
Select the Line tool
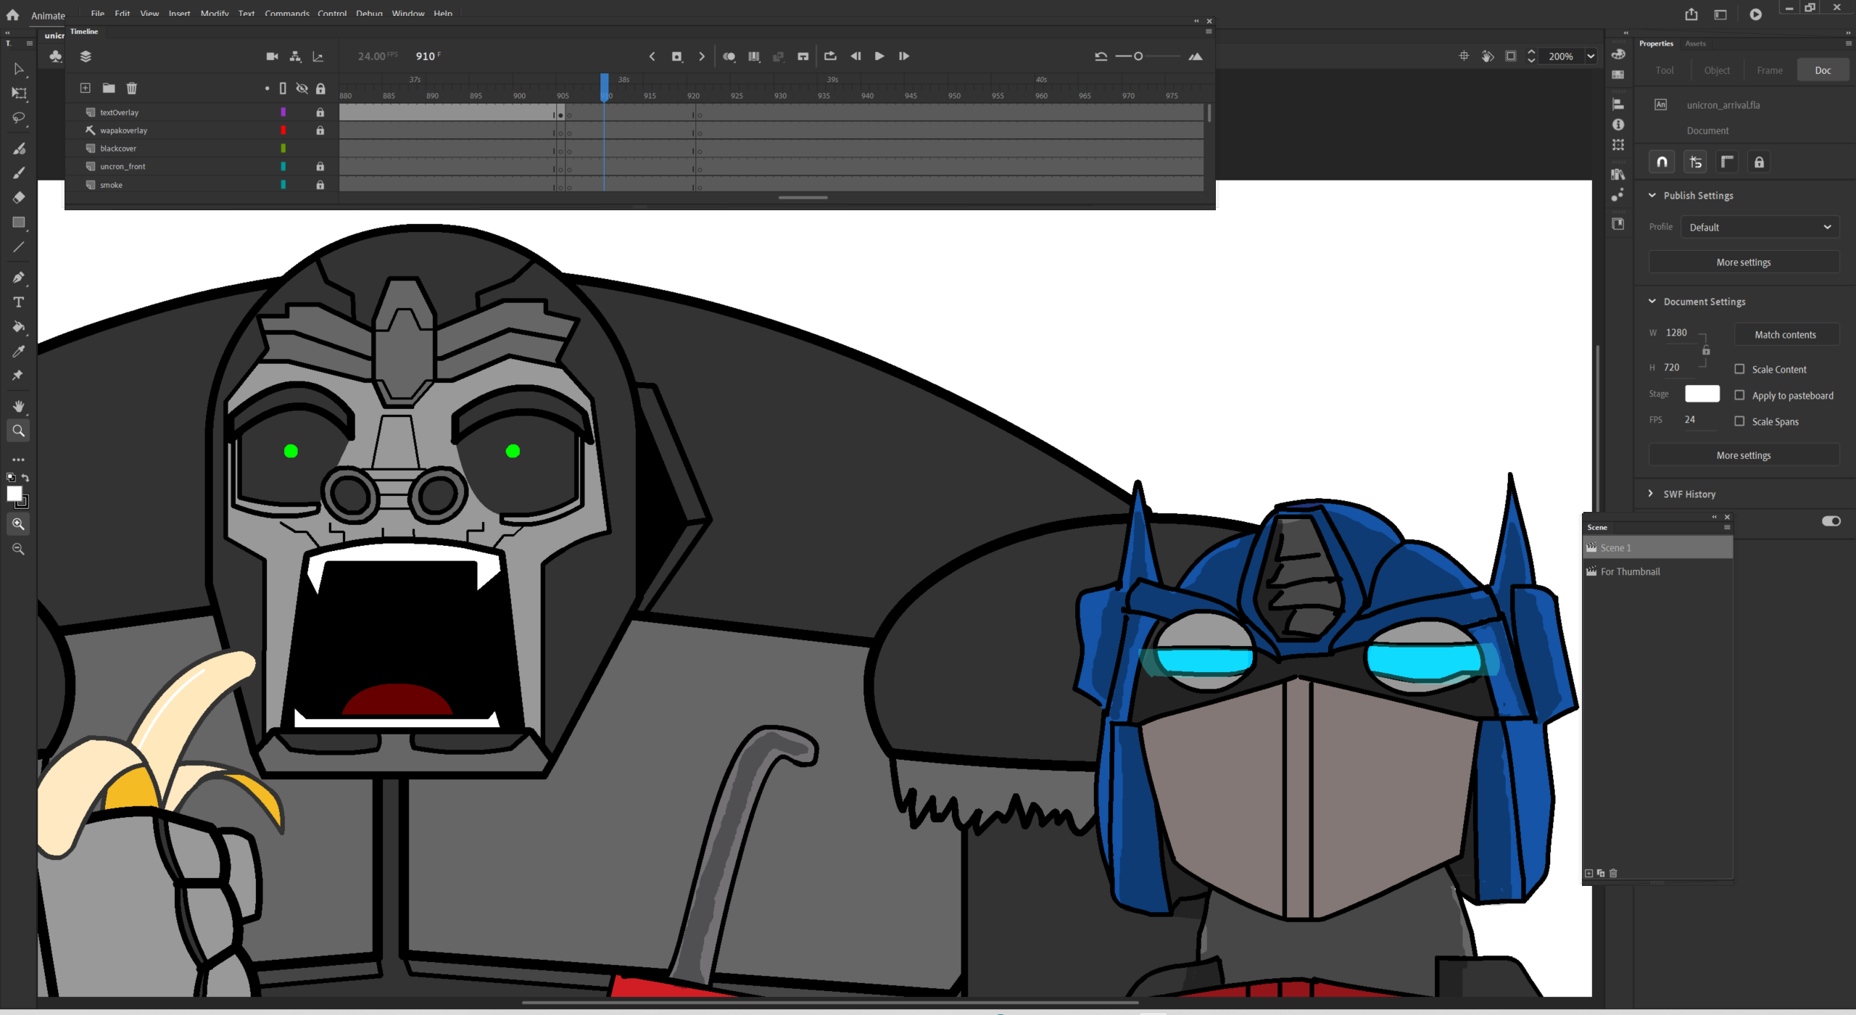pyautogui.click(x=19, y=247)
